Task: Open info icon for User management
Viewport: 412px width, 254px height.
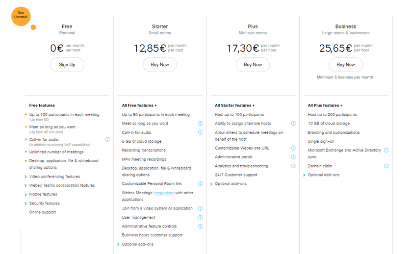Action: pyautogui.click(x=200, y=217)
